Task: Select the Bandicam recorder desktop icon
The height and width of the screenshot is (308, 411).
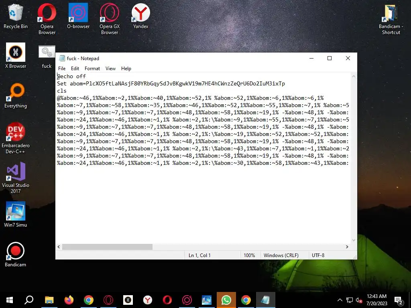Action: 16,254
